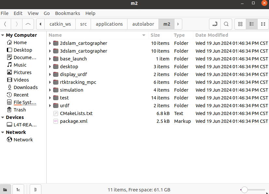The width and height of the screenshot is (269, 194).
Task: Click the back navigation arrow
Action: pos(6,24)
